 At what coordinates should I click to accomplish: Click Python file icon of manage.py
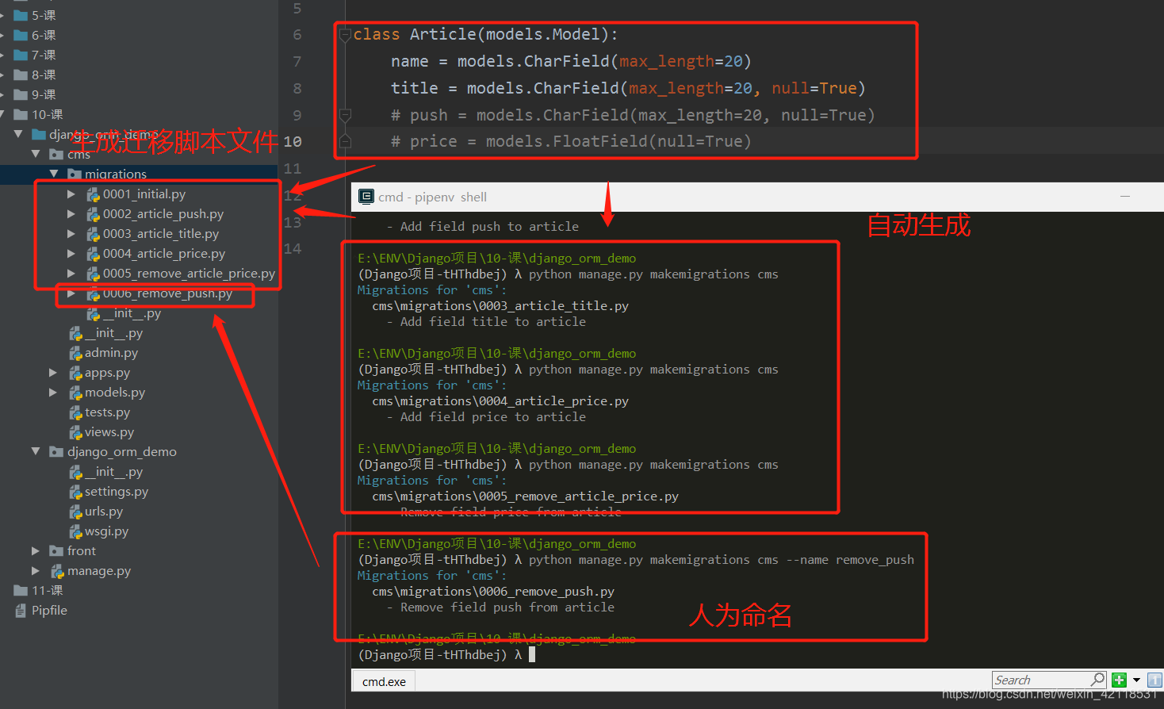(57, 571)
